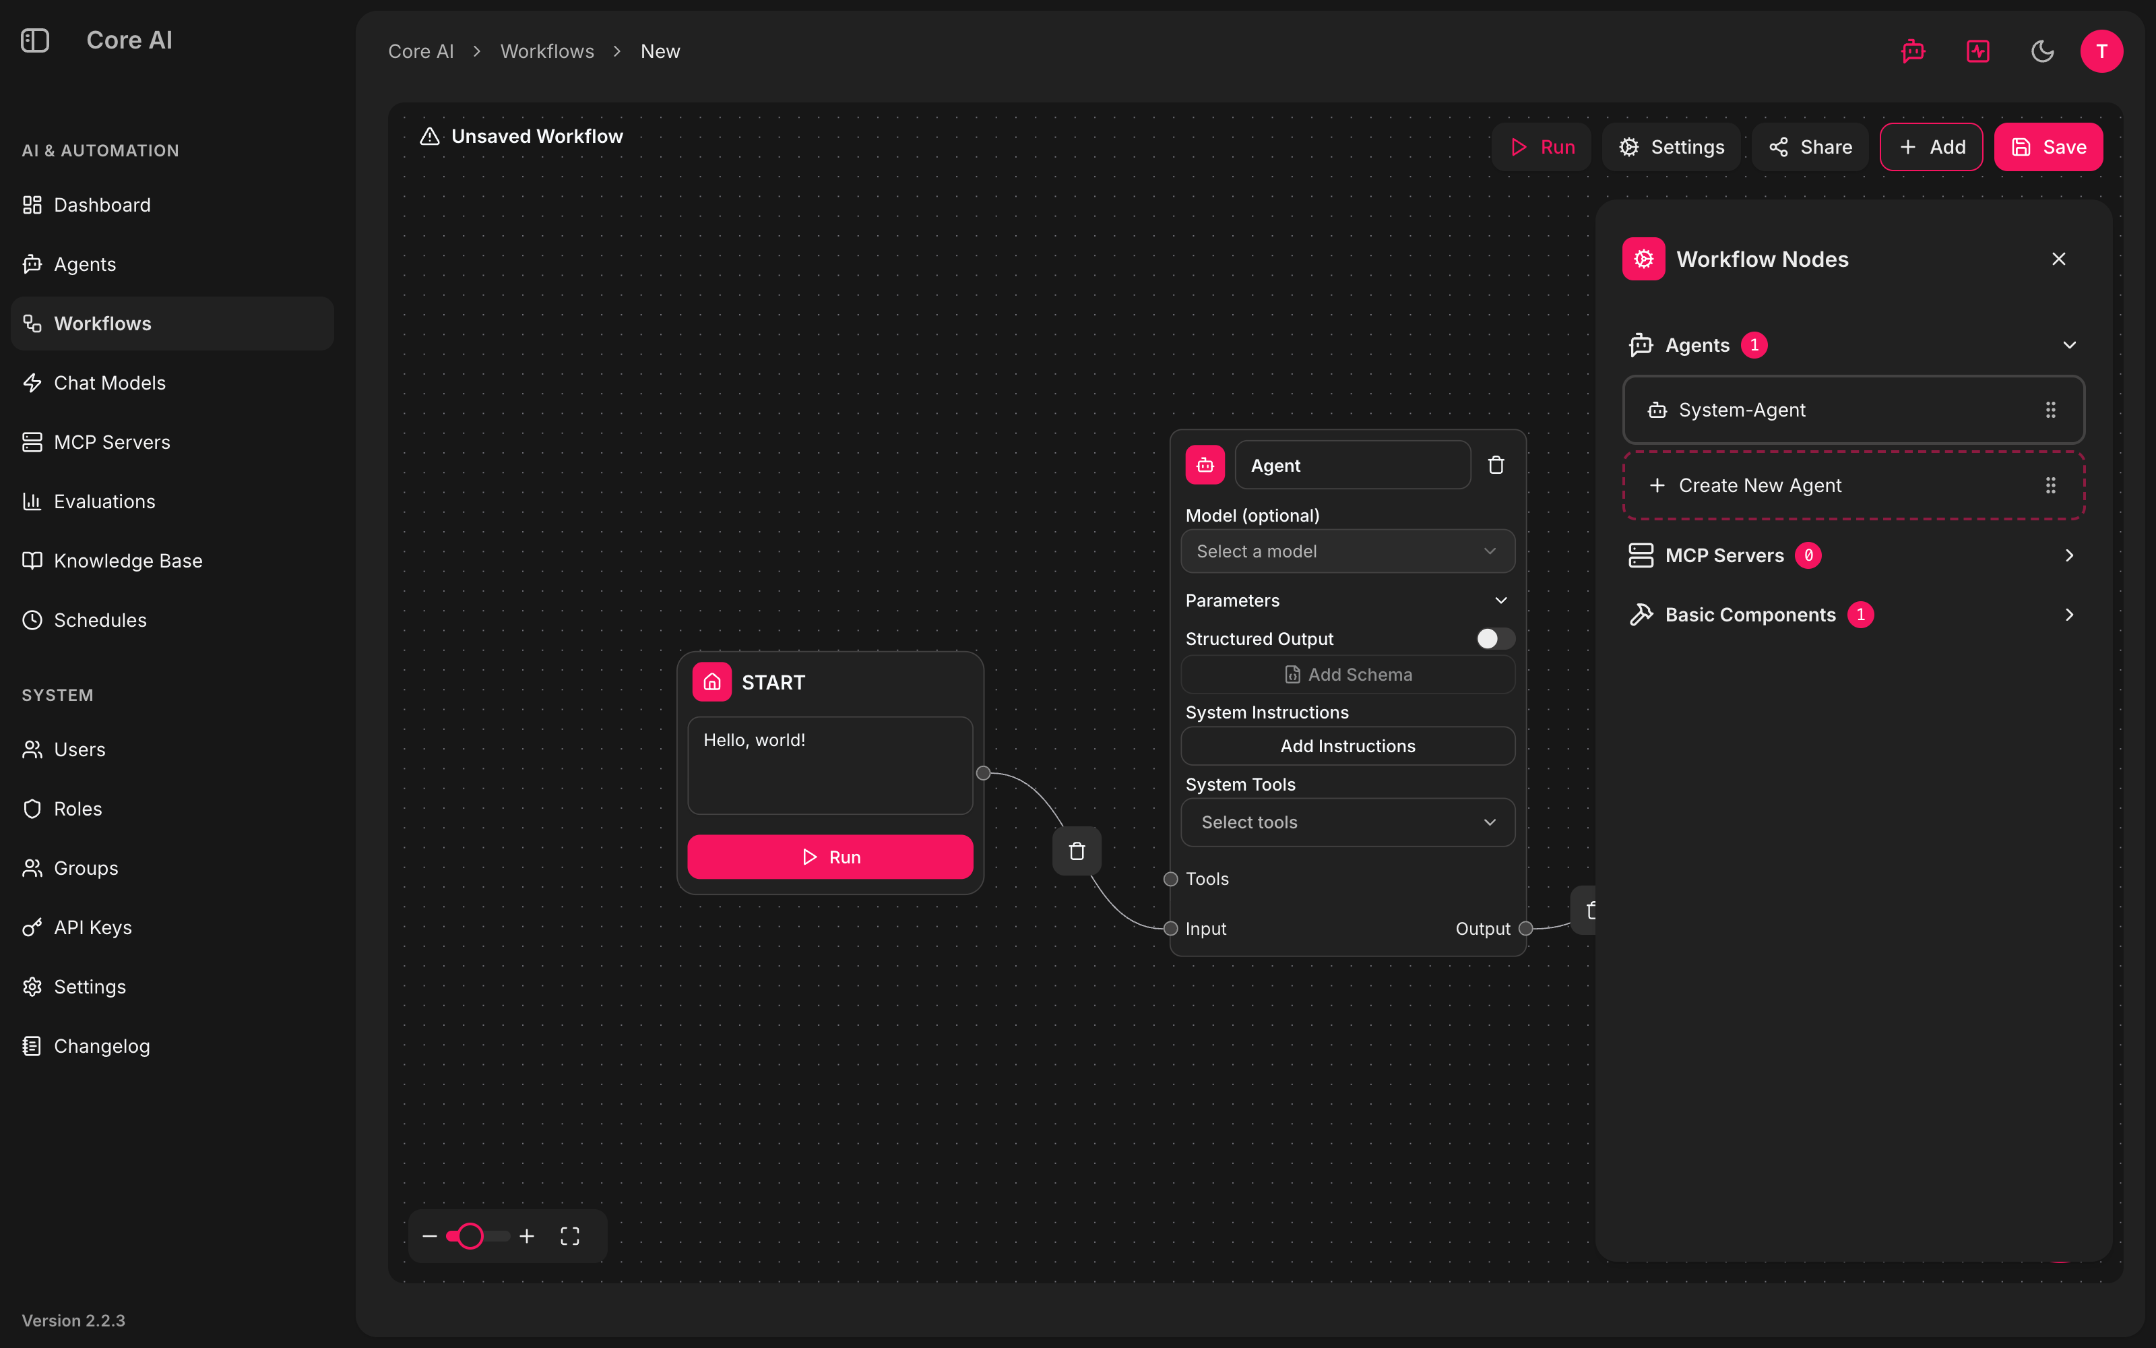Viewport: 2156px width, 1348px height.
Task: Click the Add button in toolbar
Action: (x=1932, y=147)
